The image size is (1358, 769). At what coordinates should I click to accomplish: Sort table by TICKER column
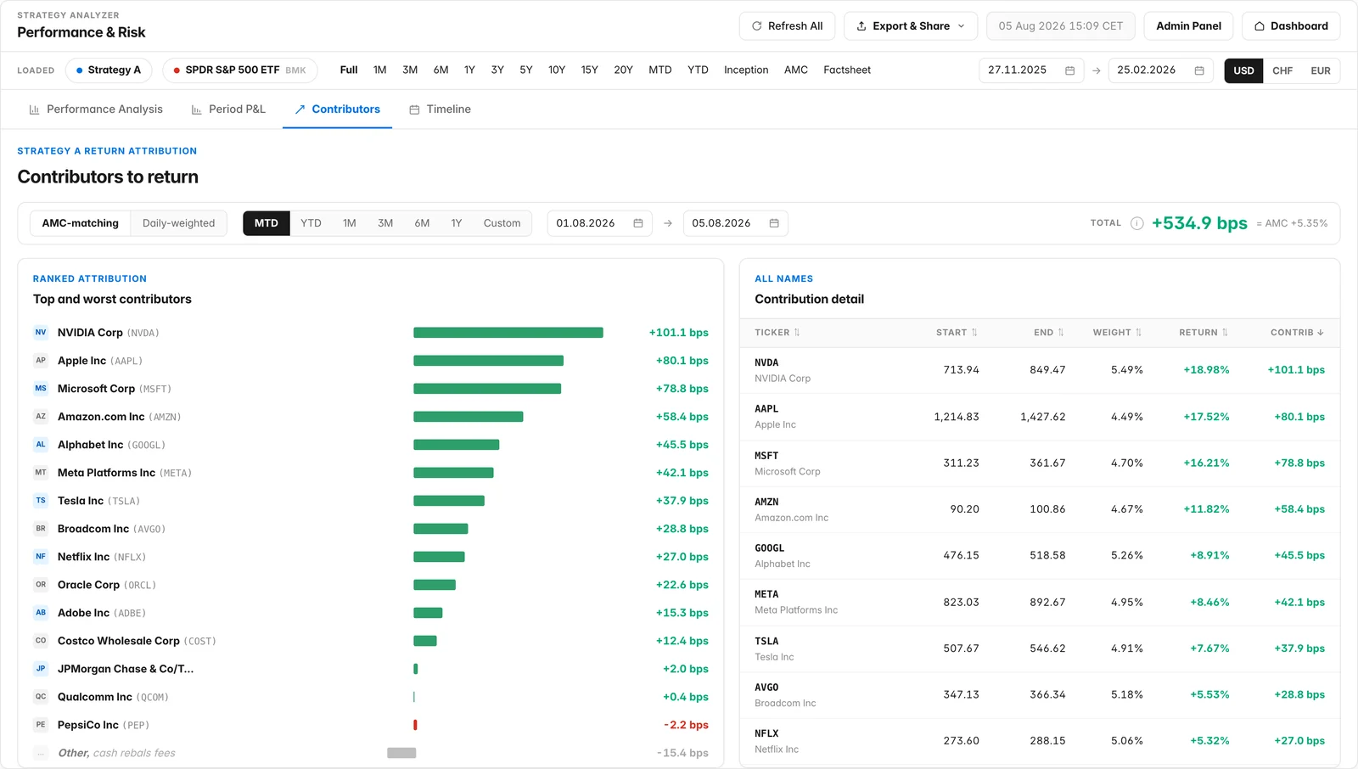point(777,333)
